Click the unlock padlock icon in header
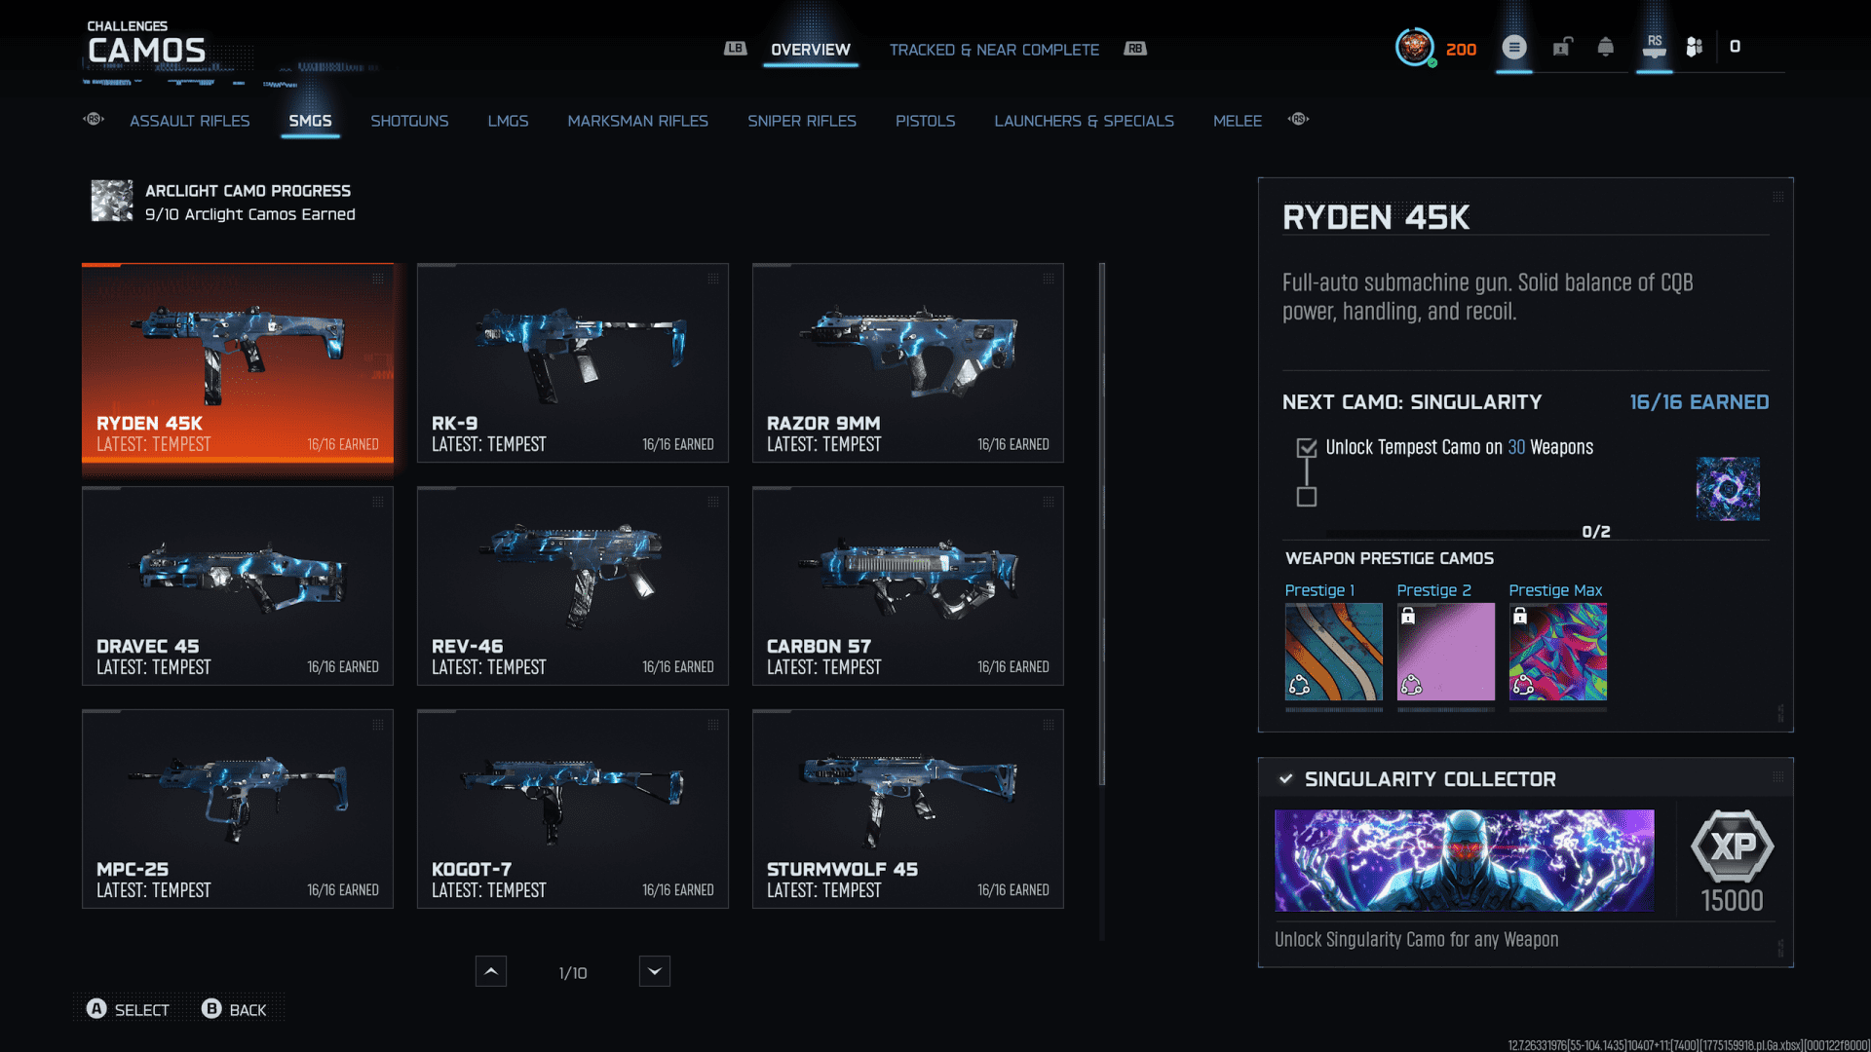This screenshot has height=1052, width=1871. (x=1562, y=47)
